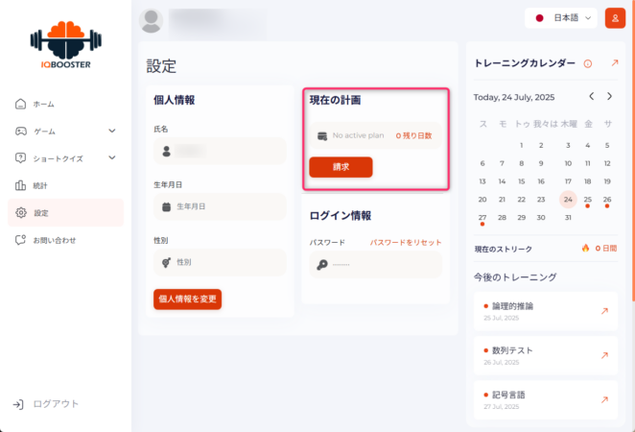Click the 請求 billing button
Image resolution: width=635 pixels, height=432 pixels.
point(341,167)
